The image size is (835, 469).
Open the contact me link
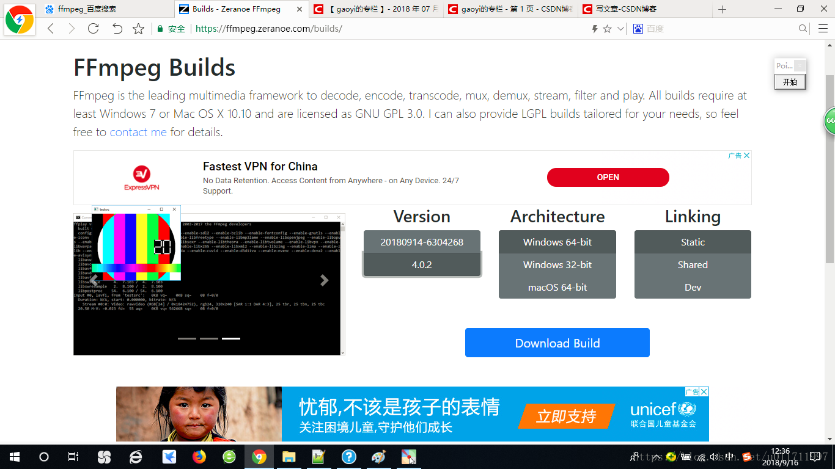pos(138,132)
